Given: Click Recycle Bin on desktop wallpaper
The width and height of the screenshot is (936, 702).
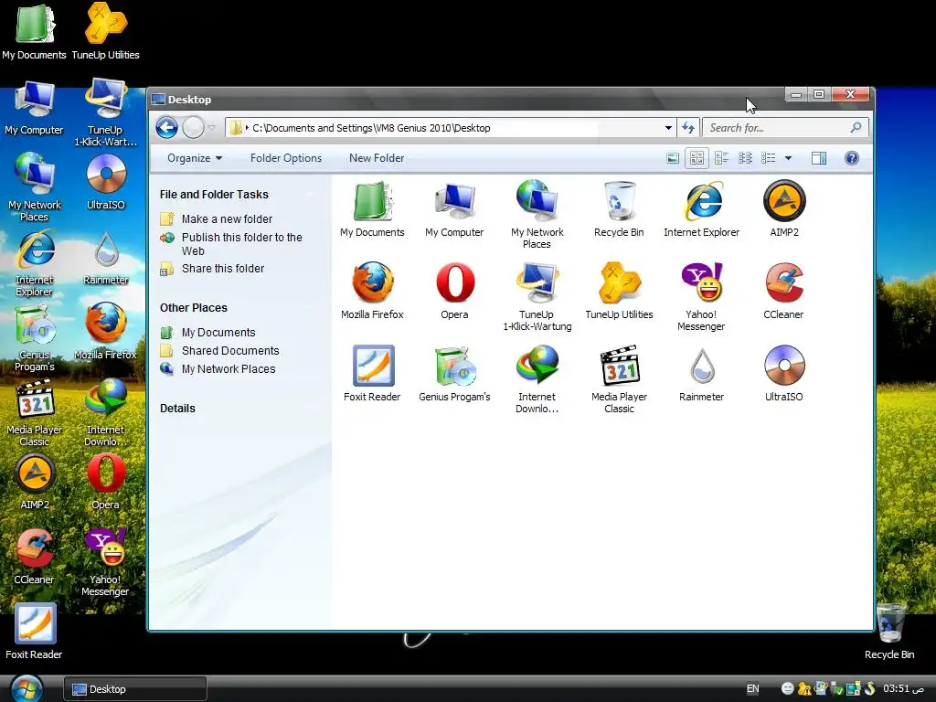Looking at the screenshot, I should click(889, 632).
